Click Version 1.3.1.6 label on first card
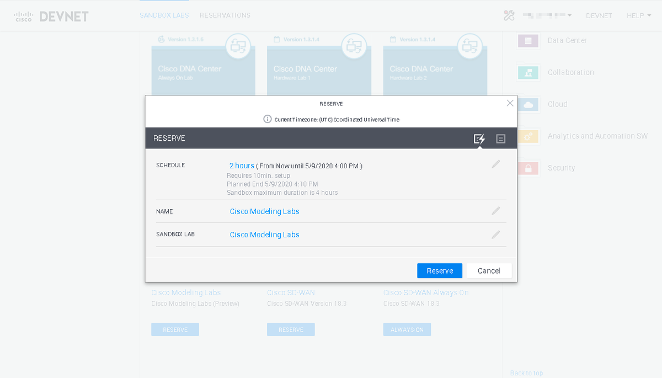662x378 pixels. [x=185, y=40]
